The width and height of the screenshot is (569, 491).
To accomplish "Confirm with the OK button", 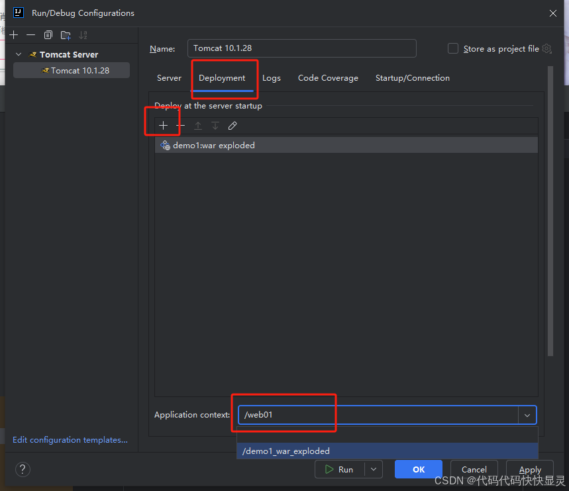I will (x=419, y=469).
